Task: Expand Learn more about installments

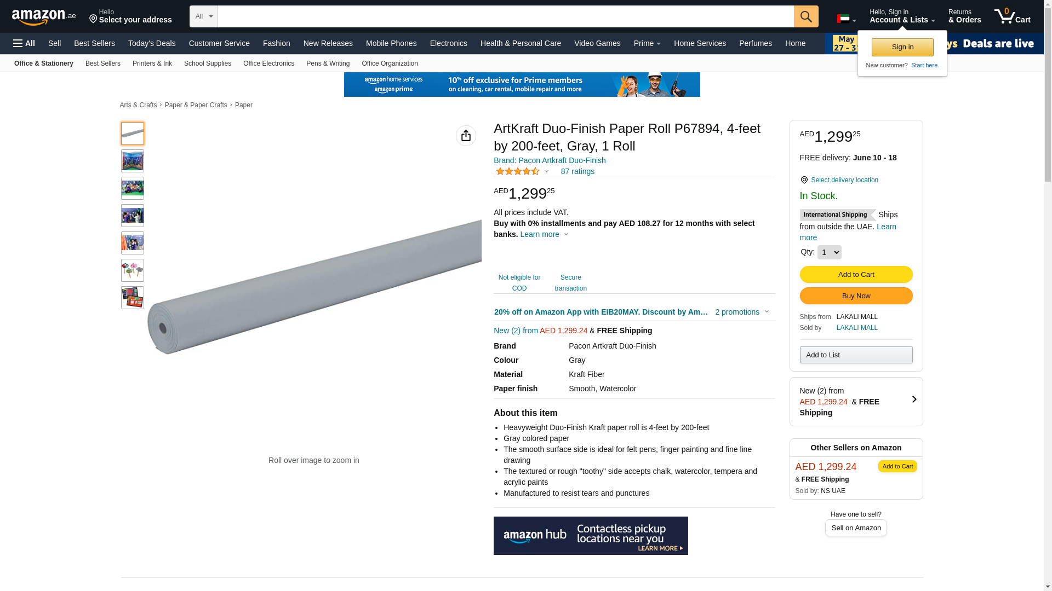Action: click(544, 234)
